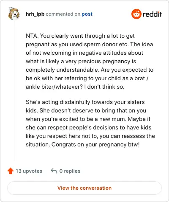This screenshot has height=202, width=169.
Task: Click the Reddit Snoo logo icon
Action: (x=136, y=14)
